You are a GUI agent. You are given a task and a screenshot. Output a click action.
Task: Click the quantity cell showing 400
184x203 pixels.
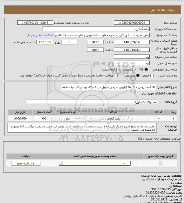coord(44,118)
